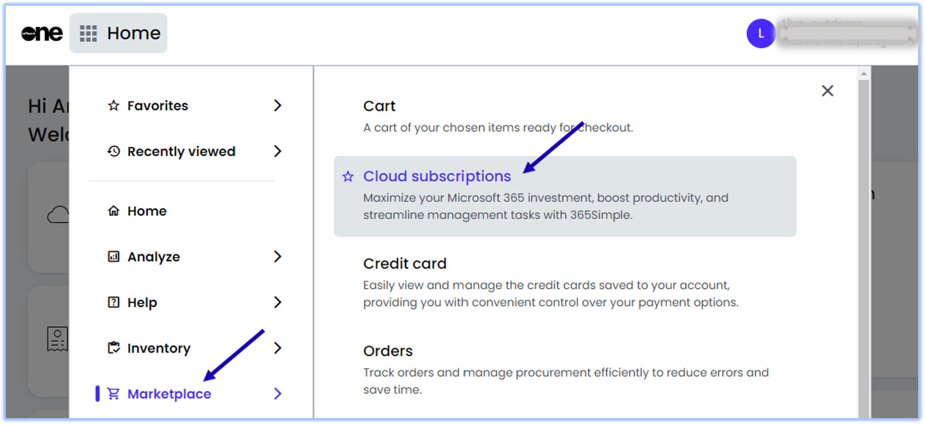This screenshot has height=425, width=925.
Task: Click the SoftwareOne logo
Action: [41, 33]
